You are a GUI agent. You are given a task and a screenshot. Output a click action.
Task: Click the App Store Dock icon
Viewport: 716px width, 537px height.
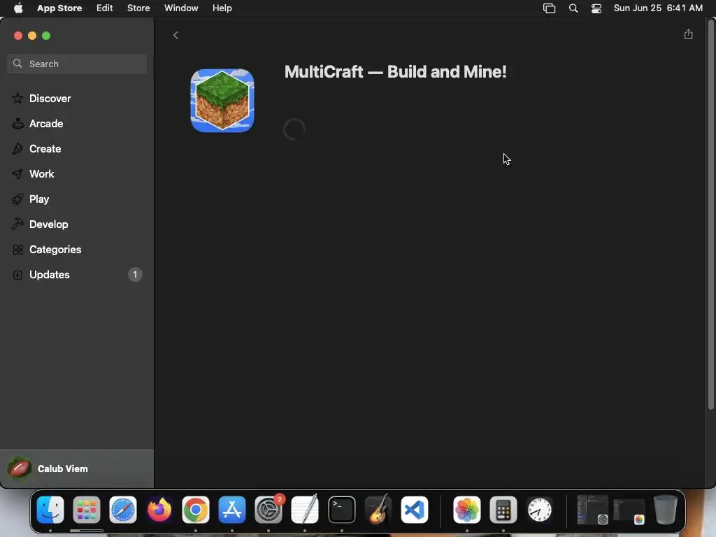point(232,509)
